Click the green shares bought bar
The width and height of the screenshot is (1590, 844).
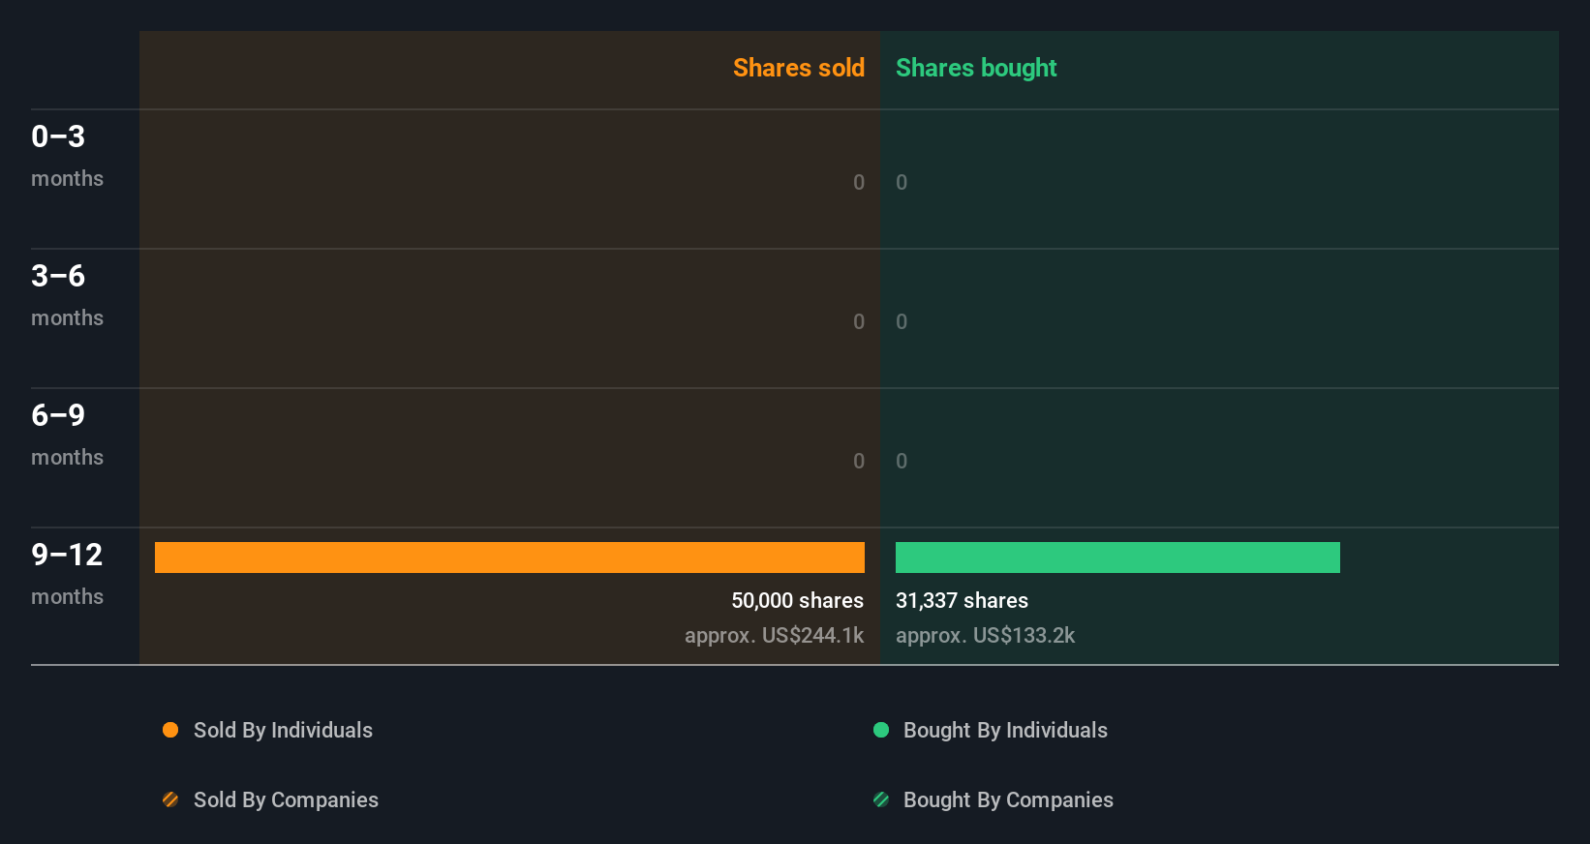[1117, 558]
